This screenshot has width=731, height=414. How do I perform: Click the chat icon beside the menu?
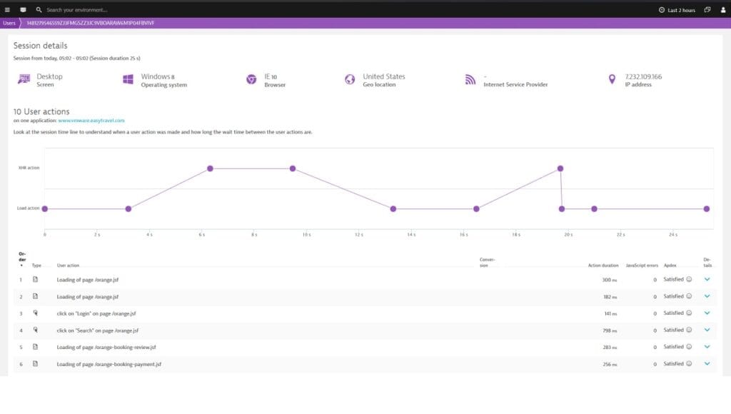tap(23, 10)
